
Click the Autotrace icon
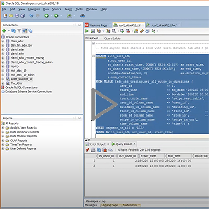[108, 31]
